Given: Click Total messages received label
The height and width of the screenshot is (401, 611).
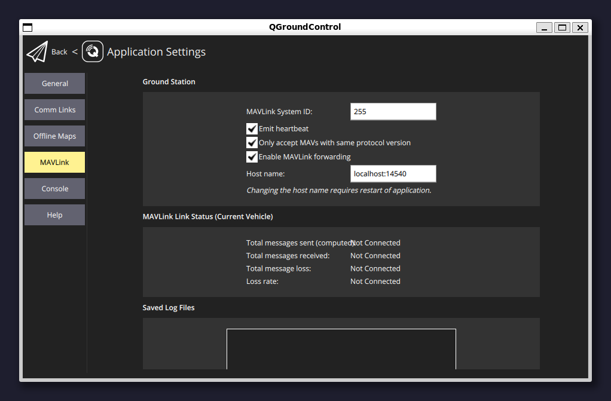Looking at the screenshot, I should pyautogui.click(x=288, y=256).
